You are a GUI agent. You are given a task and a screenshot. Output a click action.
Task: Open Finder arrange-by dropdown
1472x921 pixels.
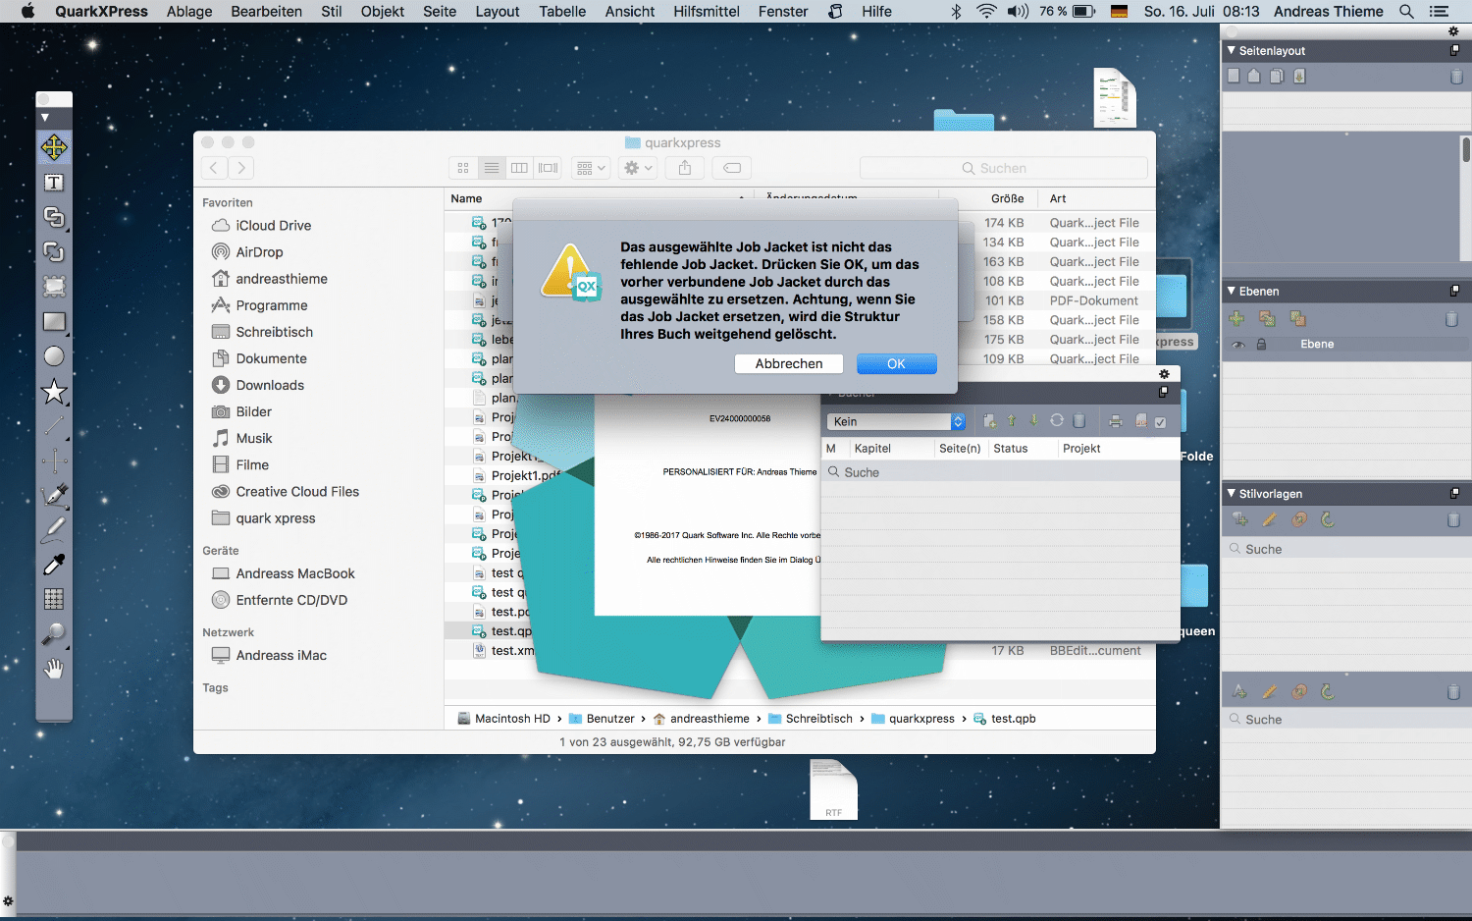[x=591, y=168]
